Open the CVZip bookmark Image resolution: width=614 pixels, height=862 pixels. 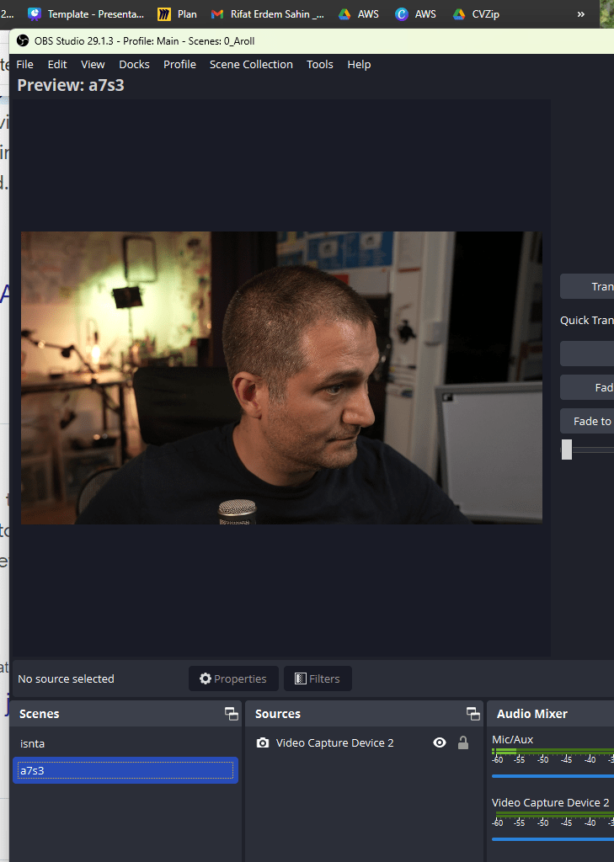point(476,14)
